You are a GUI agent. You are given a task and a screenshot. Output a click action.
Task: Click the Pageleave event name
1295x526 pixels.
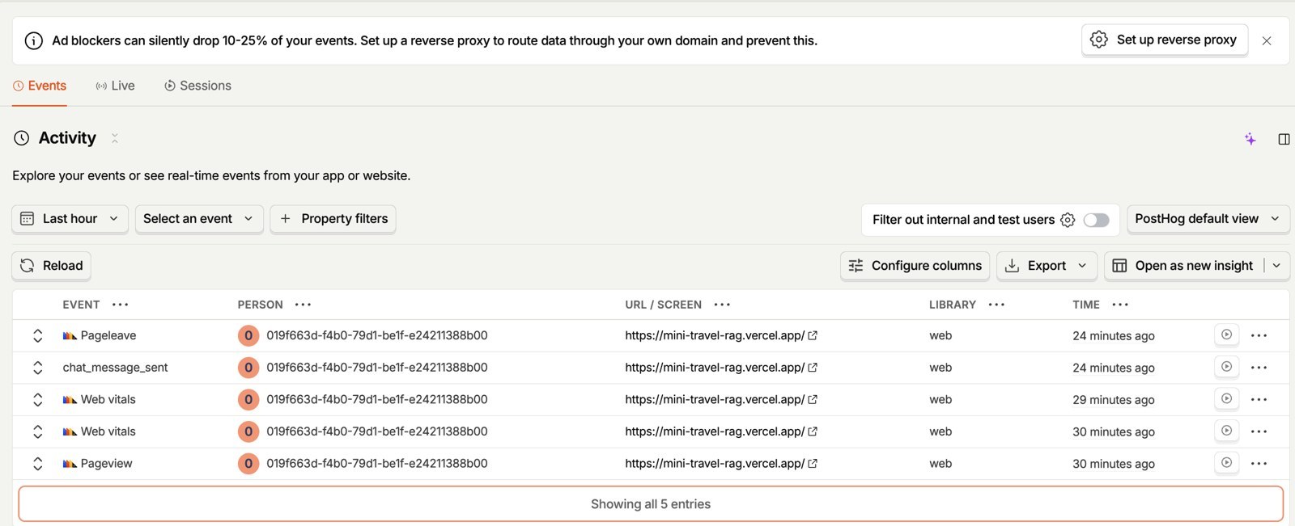108,335
